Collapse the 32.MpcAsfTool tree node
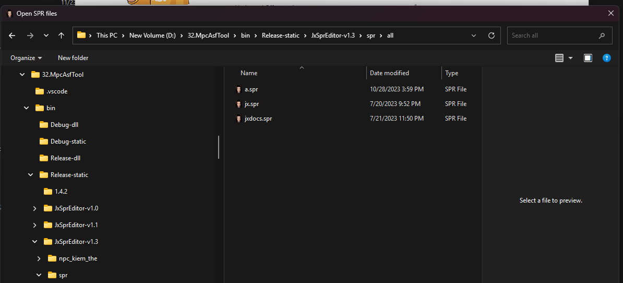 [x=22, y=75]
